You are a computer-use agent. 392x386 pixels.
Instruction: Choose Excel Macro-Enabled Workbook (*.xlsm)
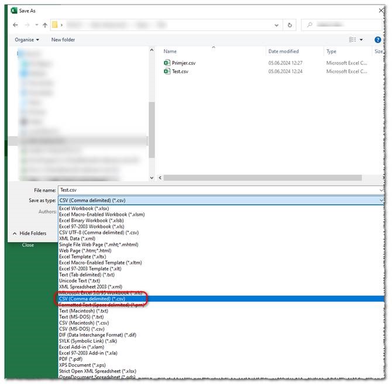click(102, 215)
